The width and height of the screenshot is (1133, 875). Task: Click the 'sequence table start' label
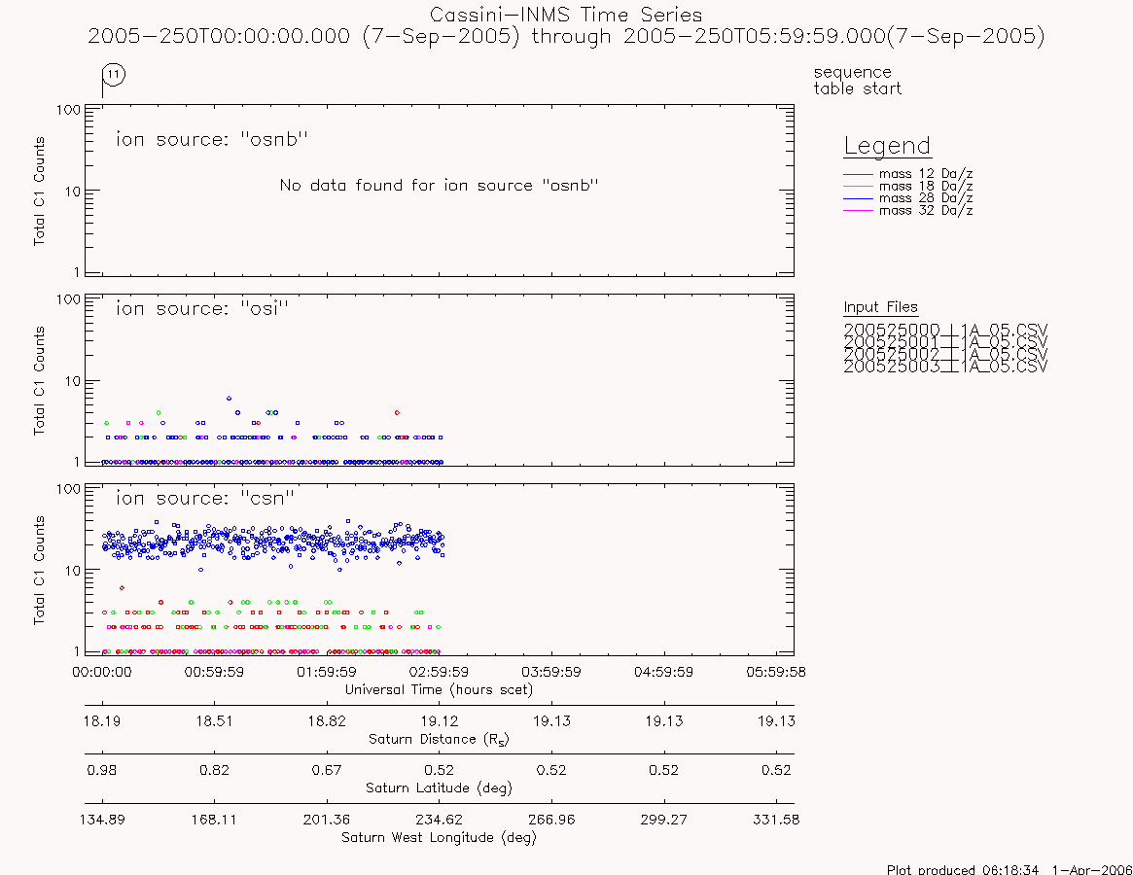pyautogui.click(x=857, y=80)
